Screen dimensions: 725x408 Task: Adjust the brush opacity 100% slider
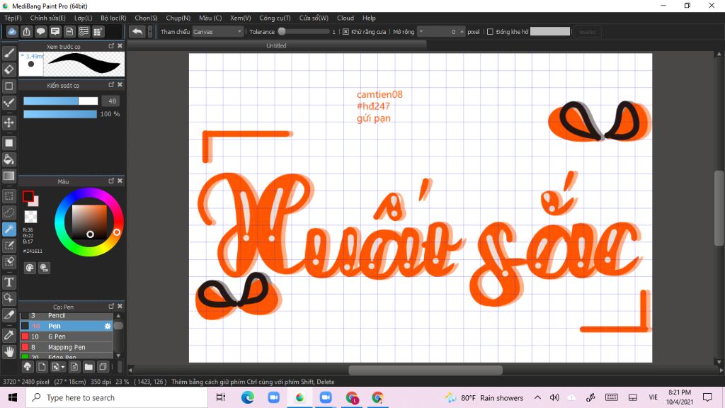point(60,114)
